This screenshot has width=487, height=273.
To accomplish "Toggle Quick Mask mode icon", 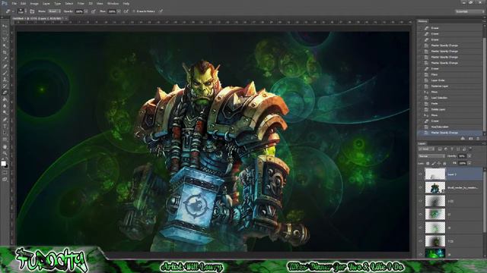I will point(5,172).
